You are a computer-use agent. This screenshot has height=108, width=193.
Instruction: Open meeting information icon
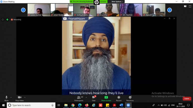[x=3, y=19]
